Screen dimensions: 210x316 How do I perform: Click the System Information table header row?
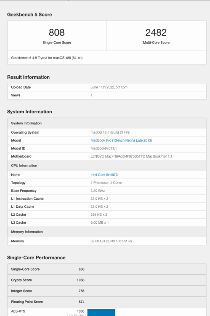click(107, 123)
